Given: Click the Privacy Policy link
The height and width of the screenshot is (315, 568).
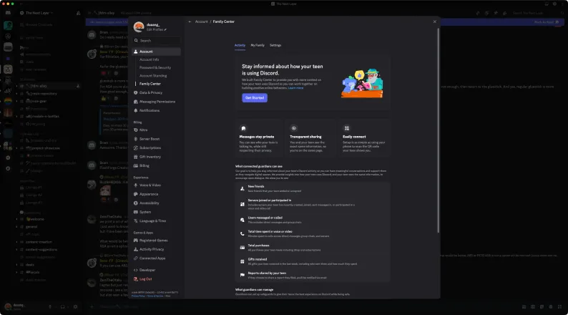Looking at the screenshot, I should 138,296.
